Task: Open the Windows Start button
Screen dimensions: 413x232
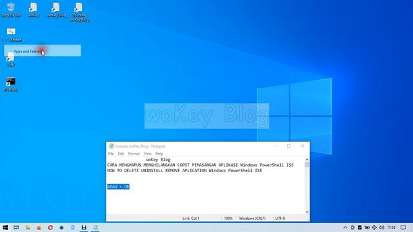Action: 5,227
